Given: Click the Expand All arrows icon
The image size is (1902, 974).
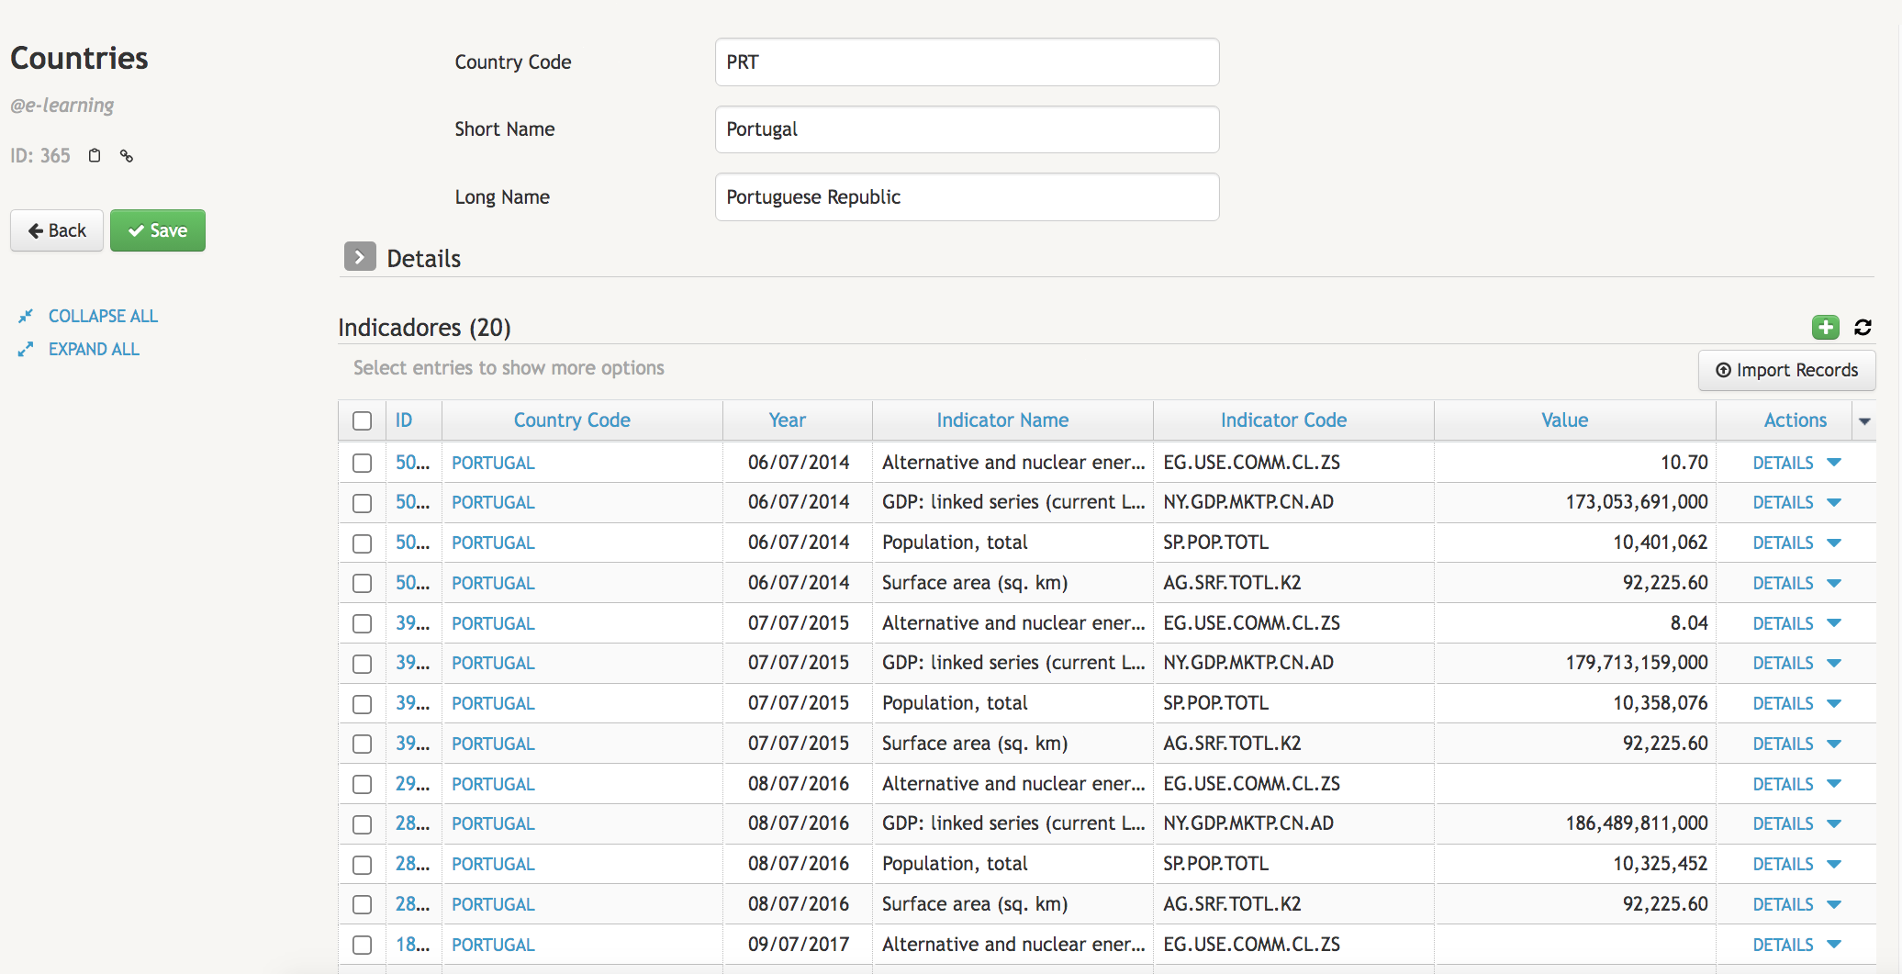Looking at the screenshot, I should [26, 349].
